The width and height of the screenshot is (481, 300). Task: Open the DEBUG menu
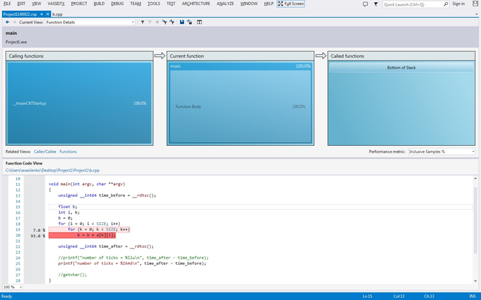pos(117,3)
